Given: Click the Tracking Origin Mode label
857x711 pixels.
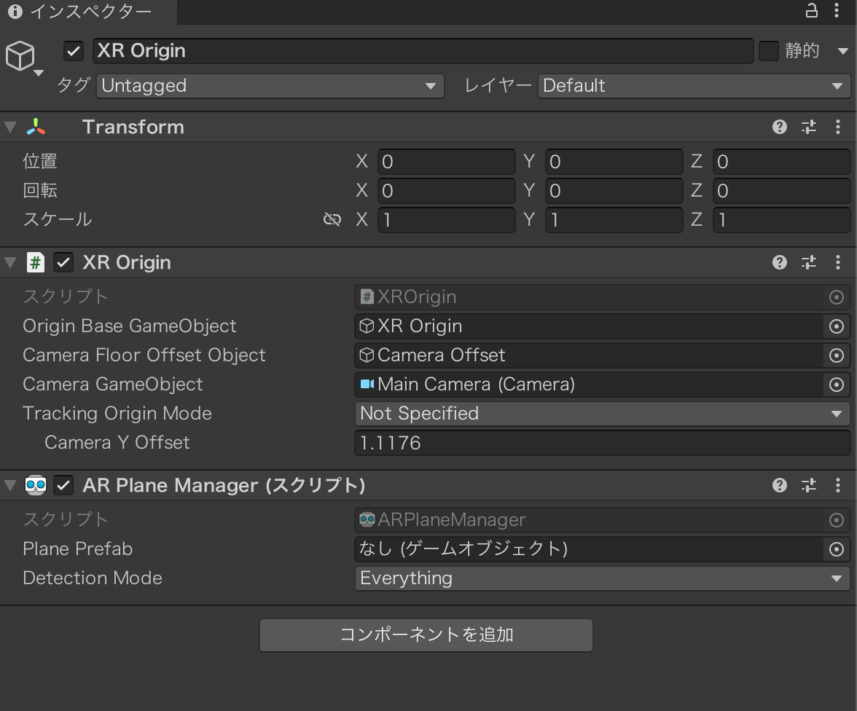Looking at the screenshot, I should (x=117, y=414).
